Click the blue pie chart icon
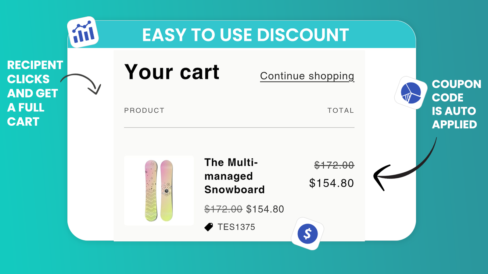 411,93
